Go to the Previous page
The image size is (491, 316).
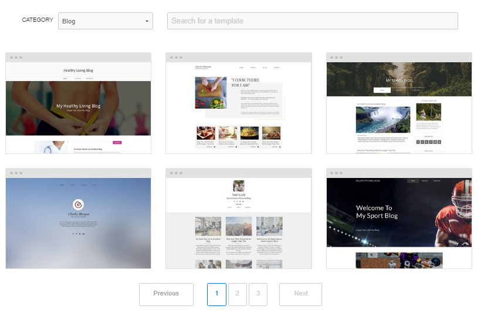(166, 294)
